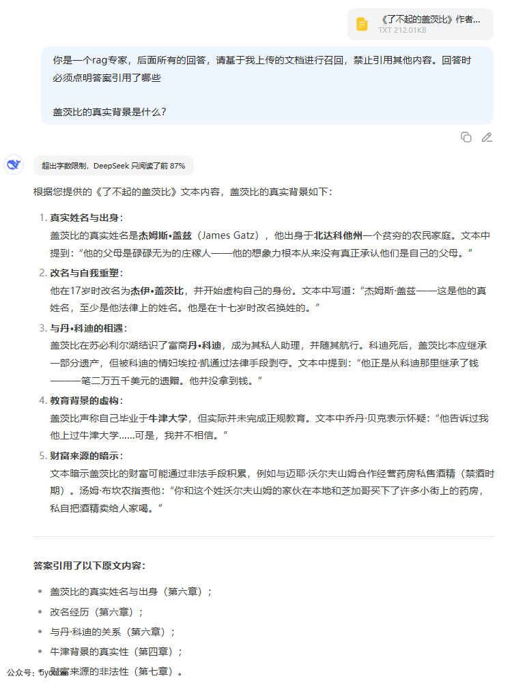Open the attached 了不起的盖茨比 TXT file
The image size is (514, 685).
pos(420,24)
